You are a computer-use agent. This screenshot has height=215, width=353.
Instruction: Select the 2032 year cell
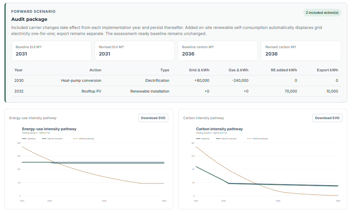click(19, 91)
